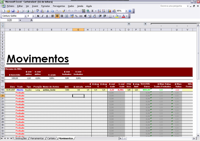Show outline level 2 button
The width and height of the screenshot is (200, 141).
tap(2, 26)
